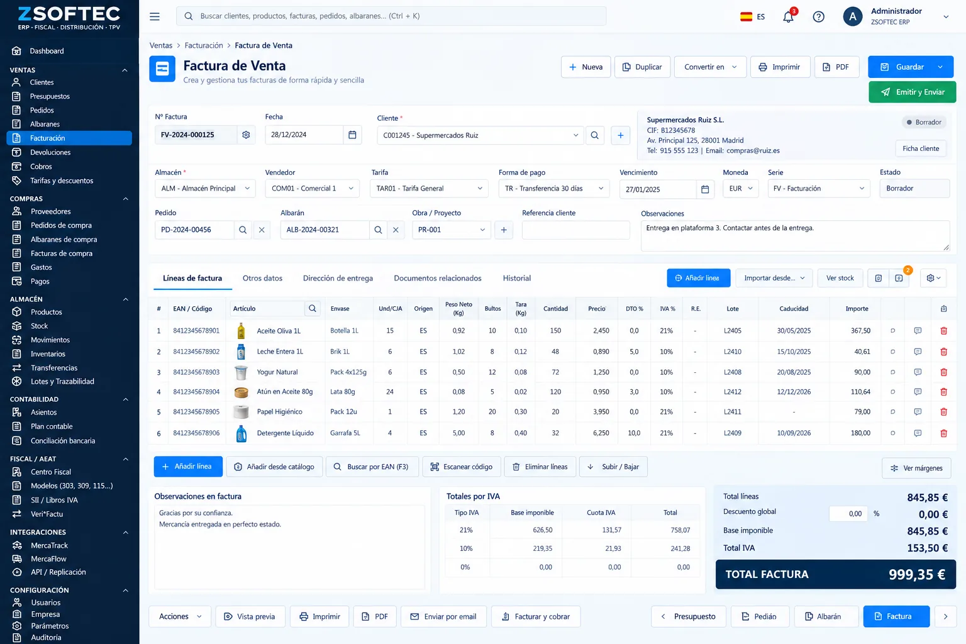Click Escanear código button
Screen dimensions: 966x644
point(462,467)
